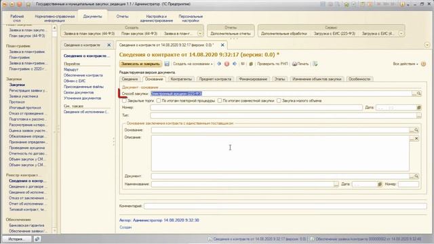Click calendar icon in lower Дата field
The width and height of the screenshot is (434, 244).
tap(380, 184)
